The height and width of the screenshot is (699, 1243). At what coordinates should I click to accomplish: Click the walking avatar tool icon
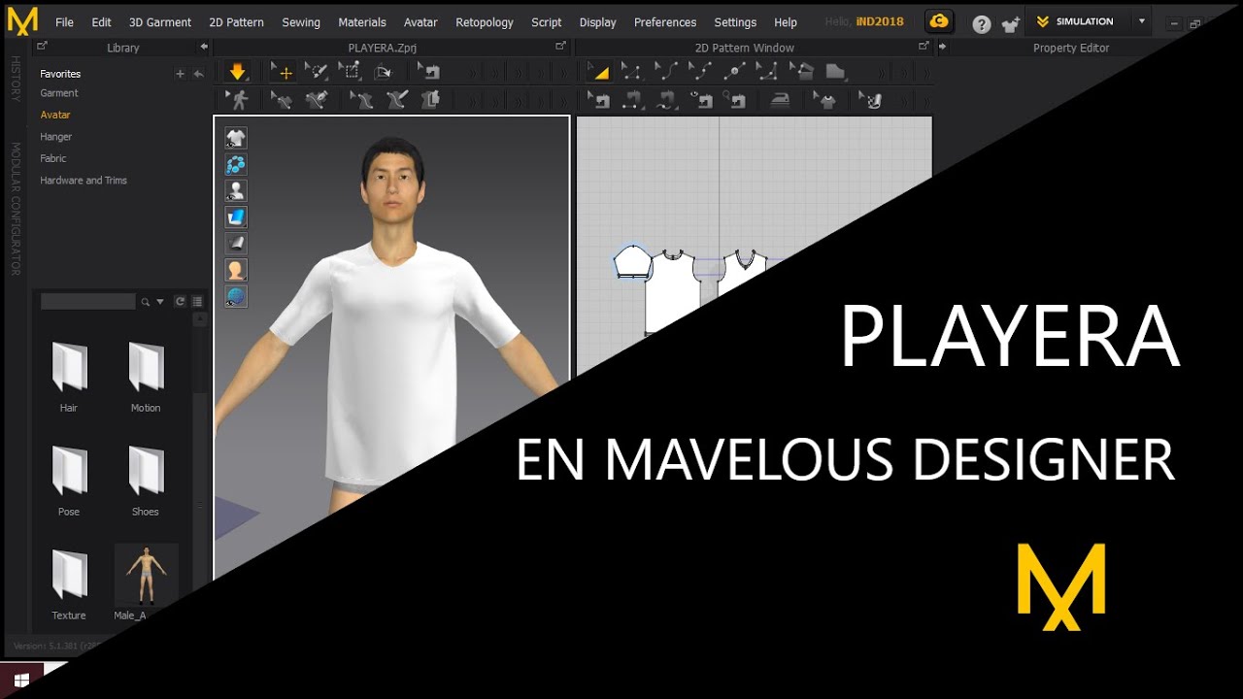[x=237, y=99]
